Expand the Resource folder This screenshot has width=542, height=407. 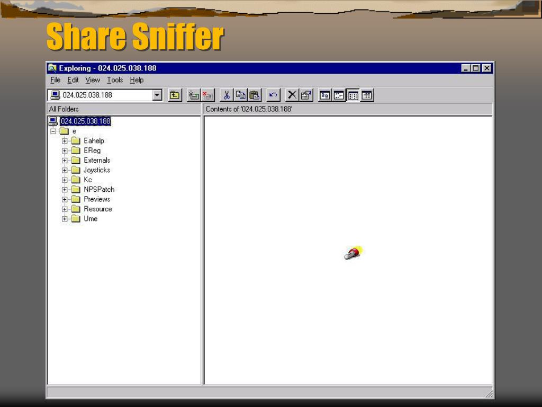pos(65,209)
